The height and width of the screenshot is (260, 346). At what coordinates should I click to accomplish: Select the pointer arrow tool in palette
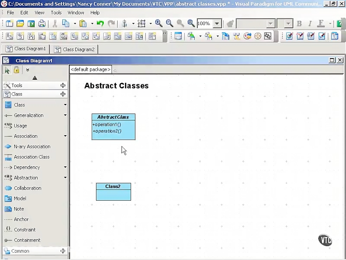7,70
